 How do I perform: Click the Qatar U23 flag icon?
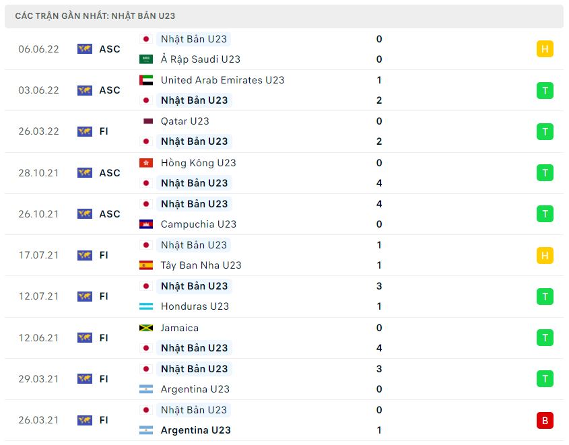(x=147, y=121)
